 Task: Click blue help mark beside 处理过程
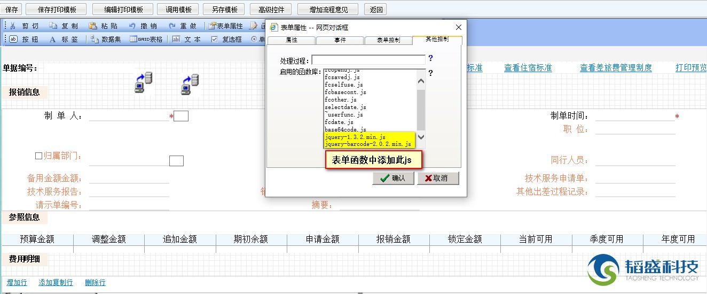[x=430, y=58]
